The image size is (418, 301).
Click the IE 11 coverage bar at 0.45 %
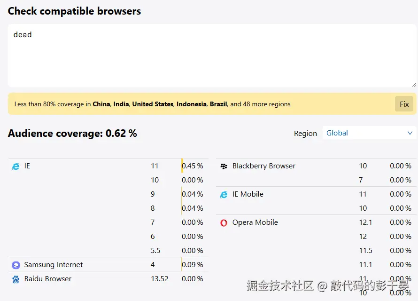coord(183,166)
